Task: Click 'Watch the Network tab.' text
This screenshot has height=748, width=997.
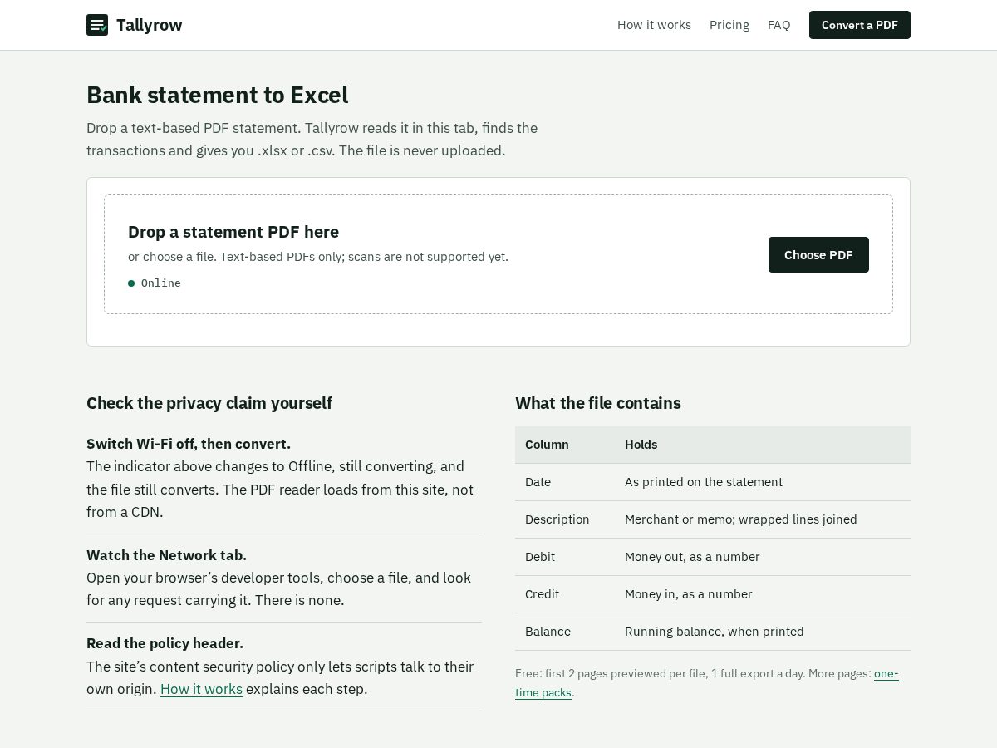Action: click(x=166, y=555)
